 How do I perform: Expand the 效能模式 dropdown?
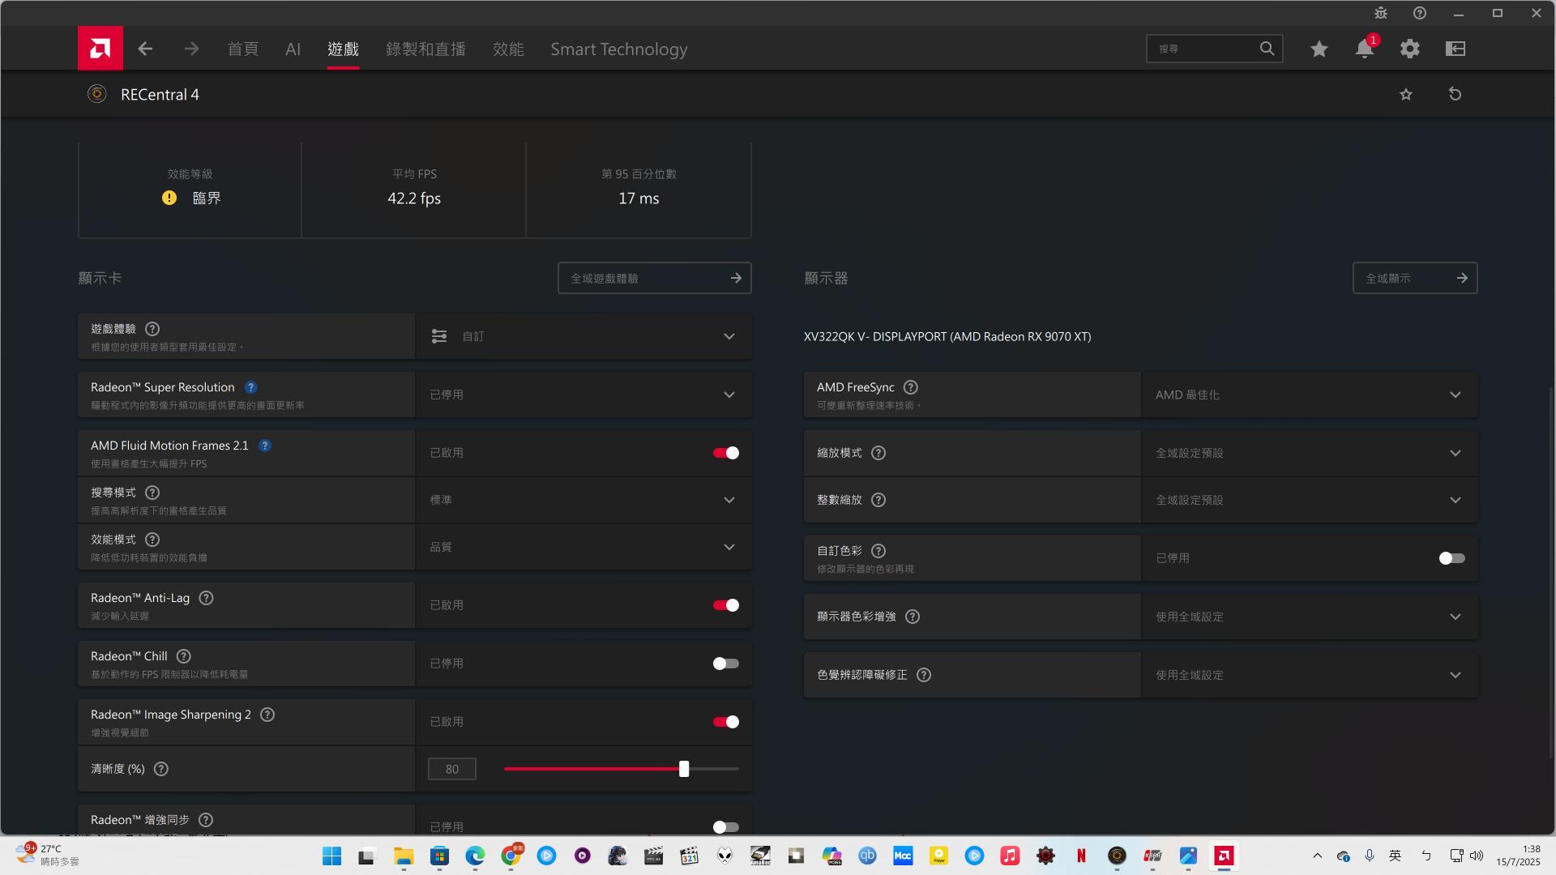click(729, 547)
